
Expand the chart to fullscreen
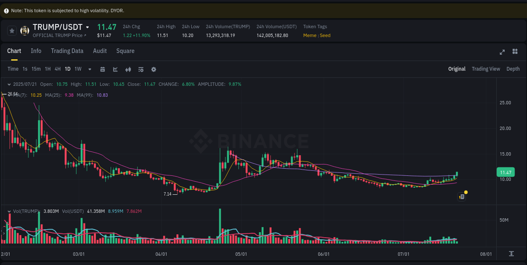(x=502, y=52)
